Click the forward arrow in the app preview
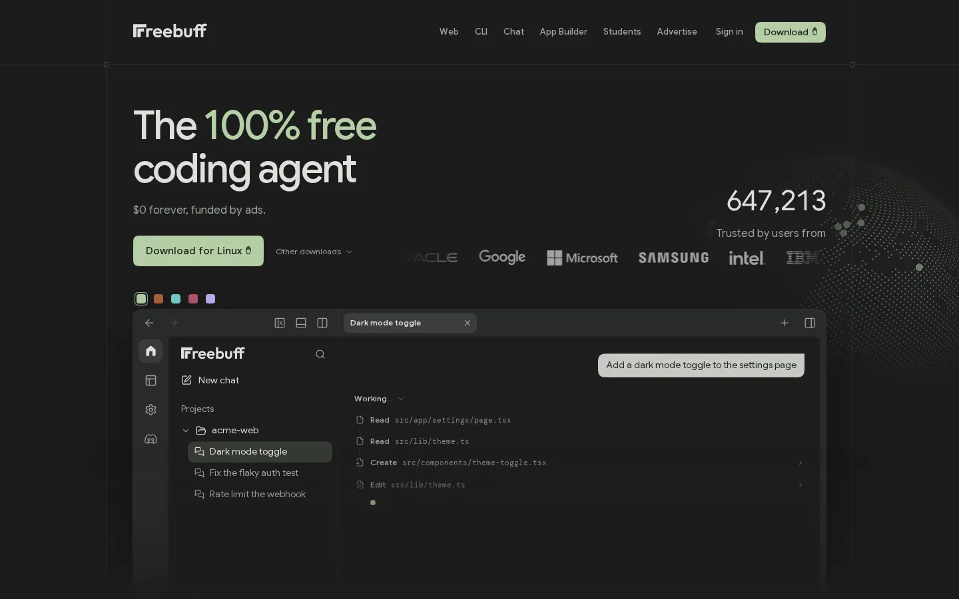This screenshot has height=599, width=959. pos(173,323)
